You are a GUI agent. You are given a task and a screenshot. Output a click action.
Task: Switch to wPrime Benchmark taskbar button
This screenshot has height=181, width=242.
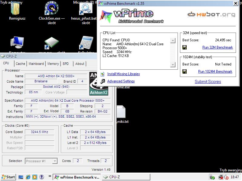click(77, 177)
